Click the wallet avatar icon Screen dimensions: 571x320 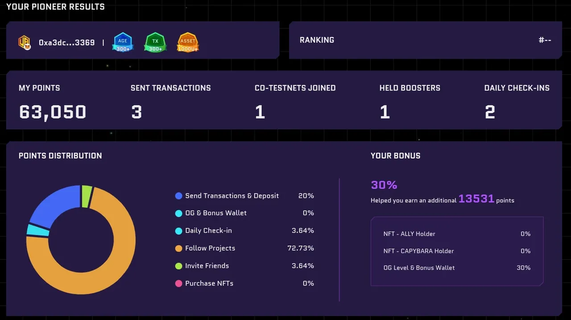[x=25, y=42]
